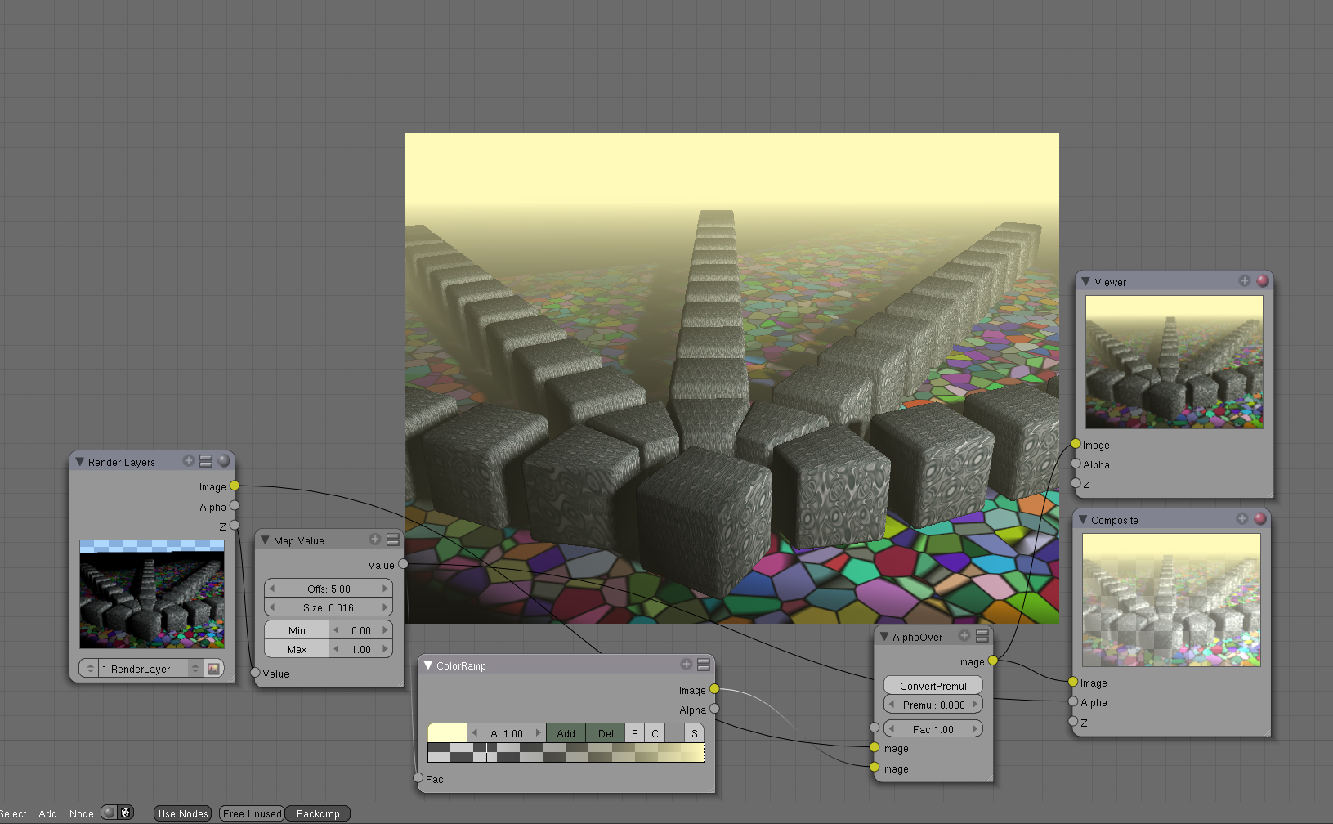Open the Node menu
1333x824 pixels.
(82, 813)
